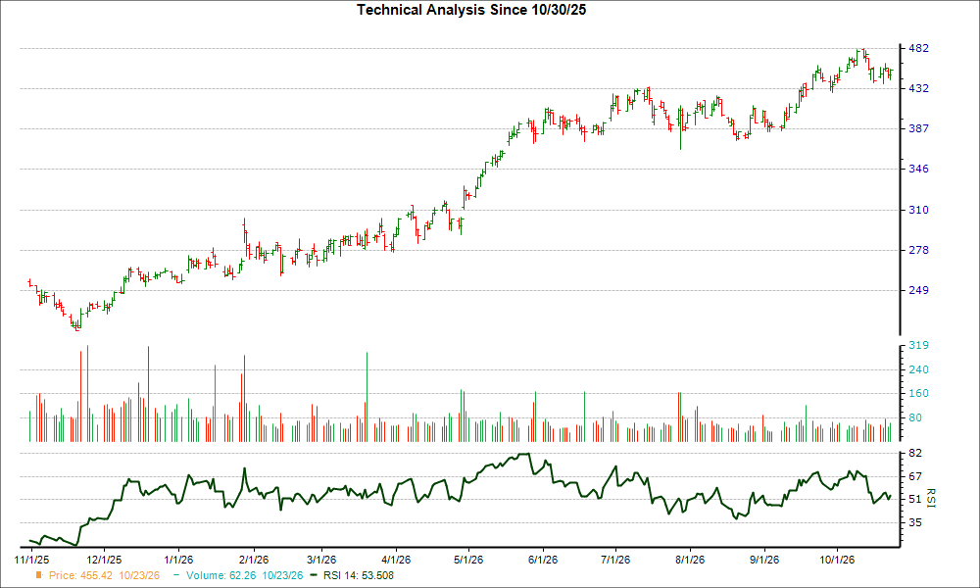Click the 1/1/26 date label
The width and height of the screenshot is (980, 588).
tap(178, 560)
